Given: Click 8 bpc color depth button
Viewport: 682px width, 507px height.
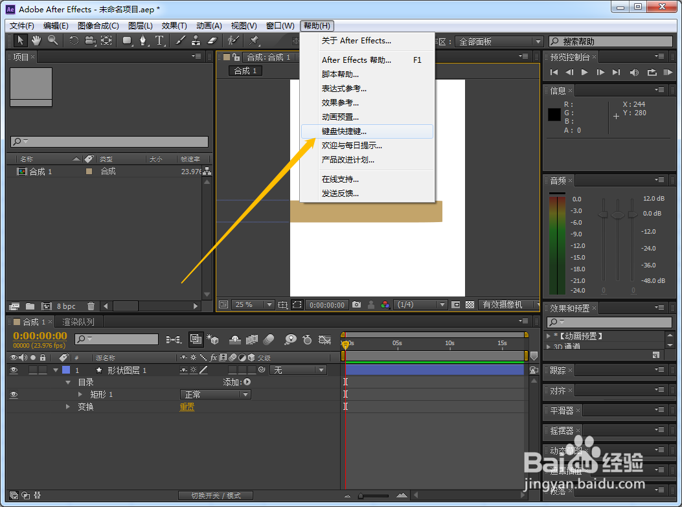Looking at the screenshot, I should pos(66,306).
